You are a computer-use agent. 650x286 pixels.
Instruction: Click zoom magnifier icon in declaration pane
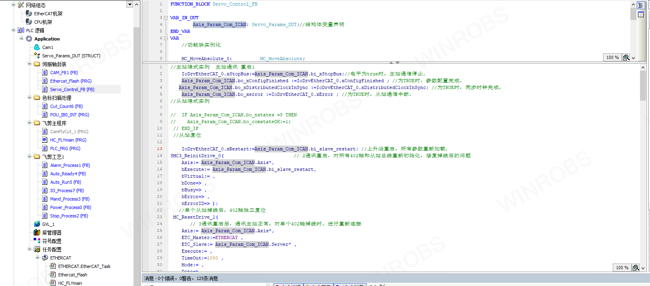click(x=626, y=58)
